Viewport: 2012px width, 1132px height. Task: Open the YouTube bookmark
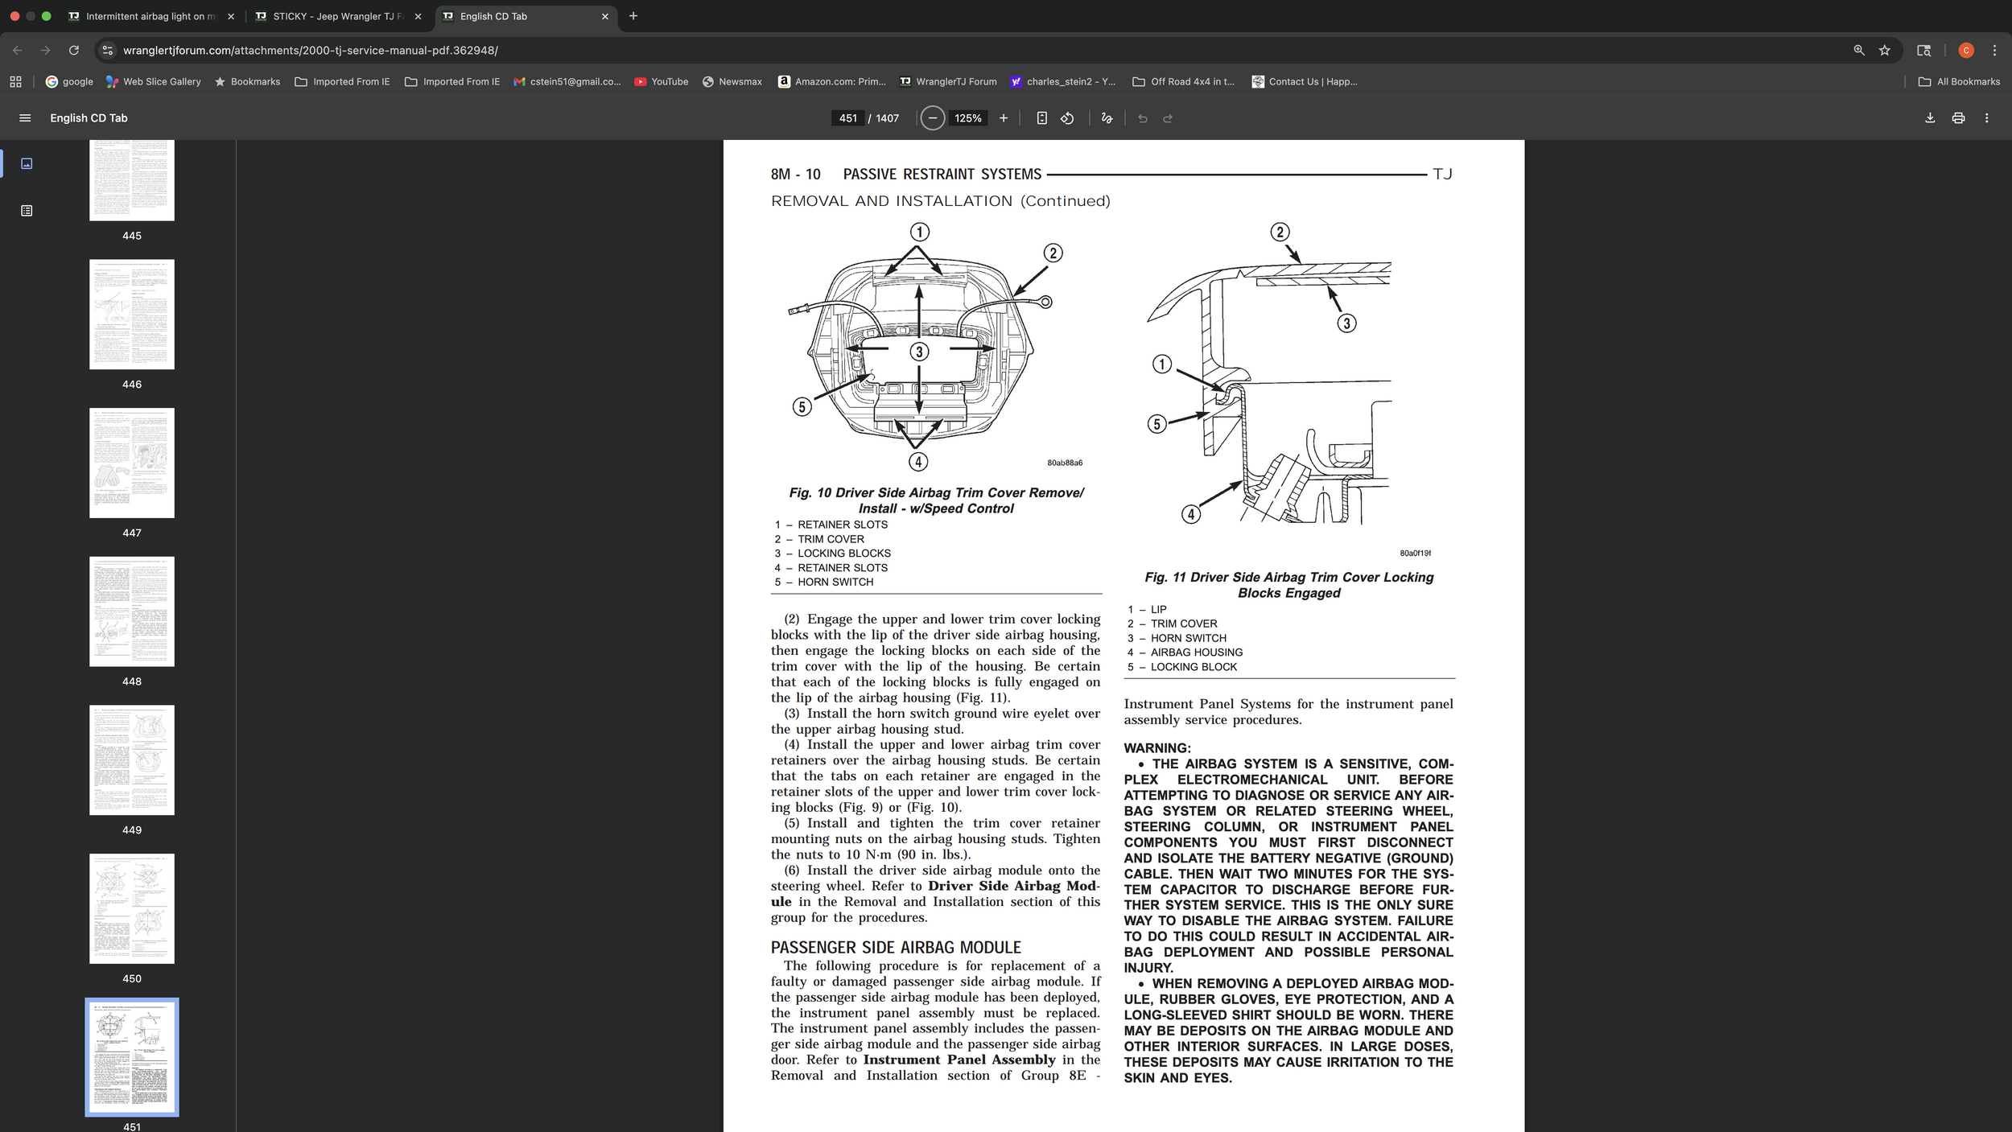[661, 81]
